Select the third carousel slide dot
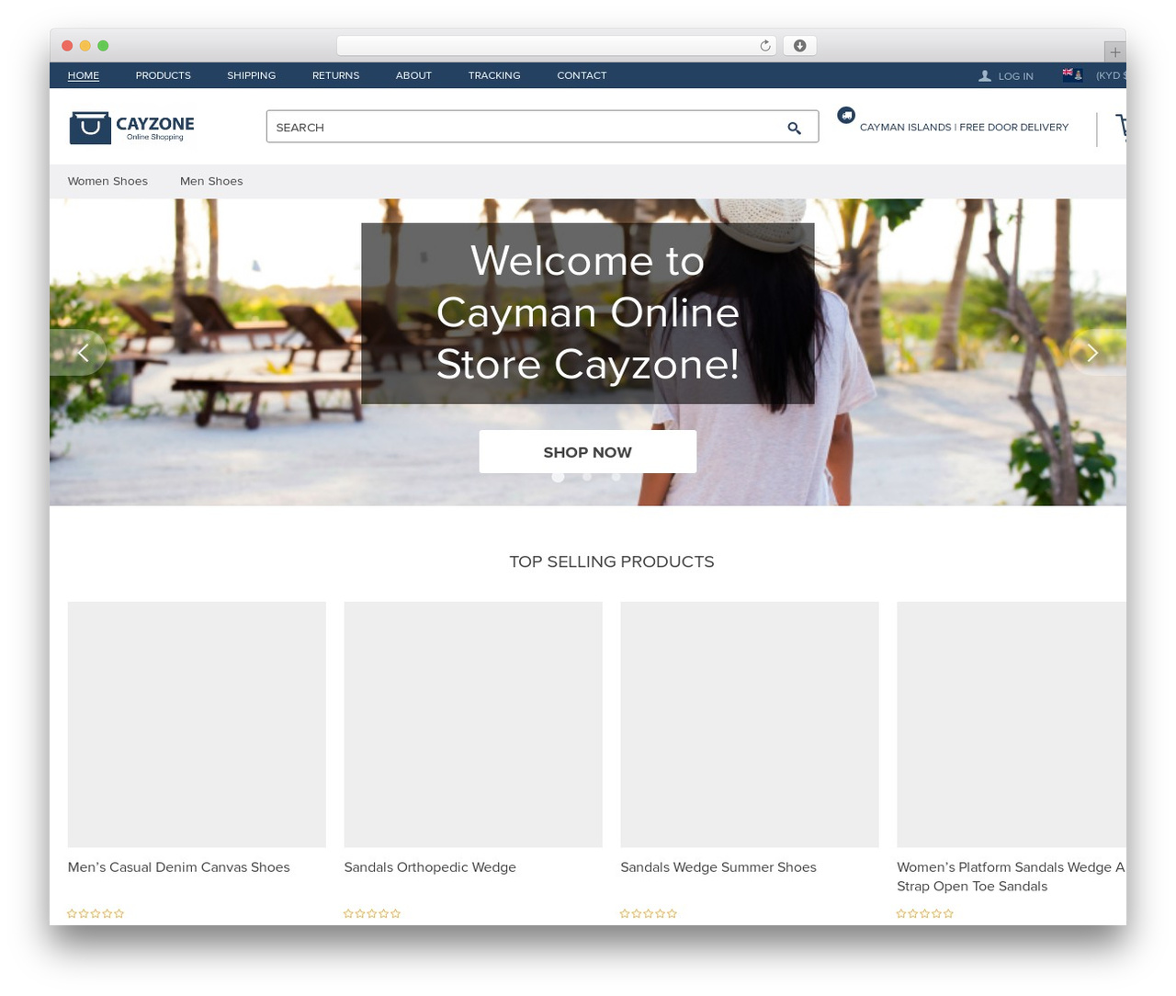 click(616, 476)
